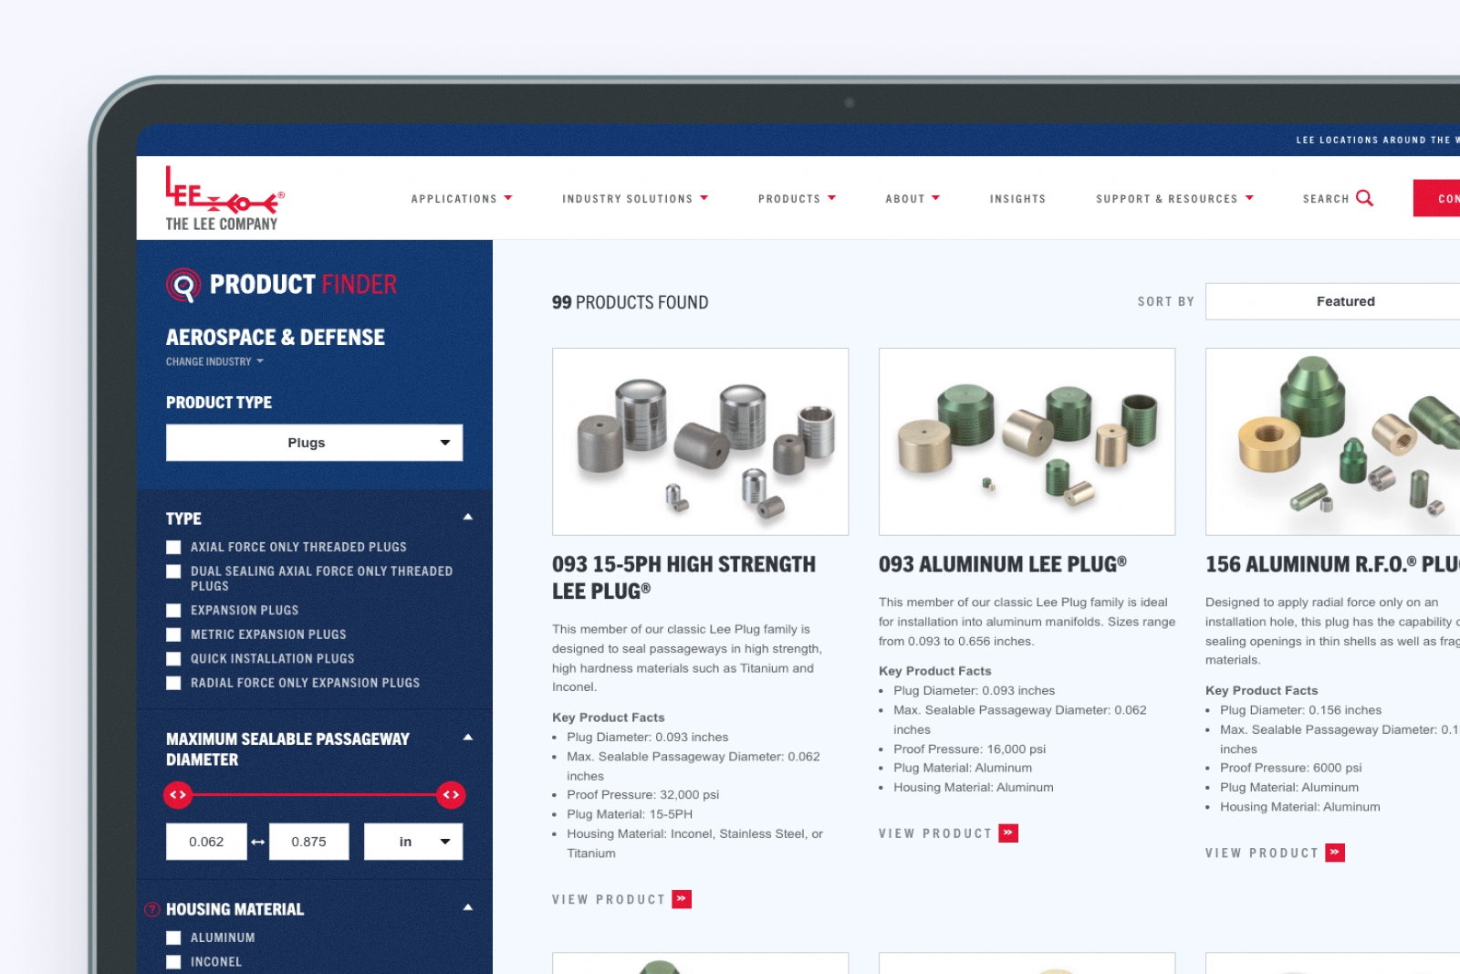
Task: Enable Axial Force Only Threaded Plugs filter
Action: click(x=173, y=548)
